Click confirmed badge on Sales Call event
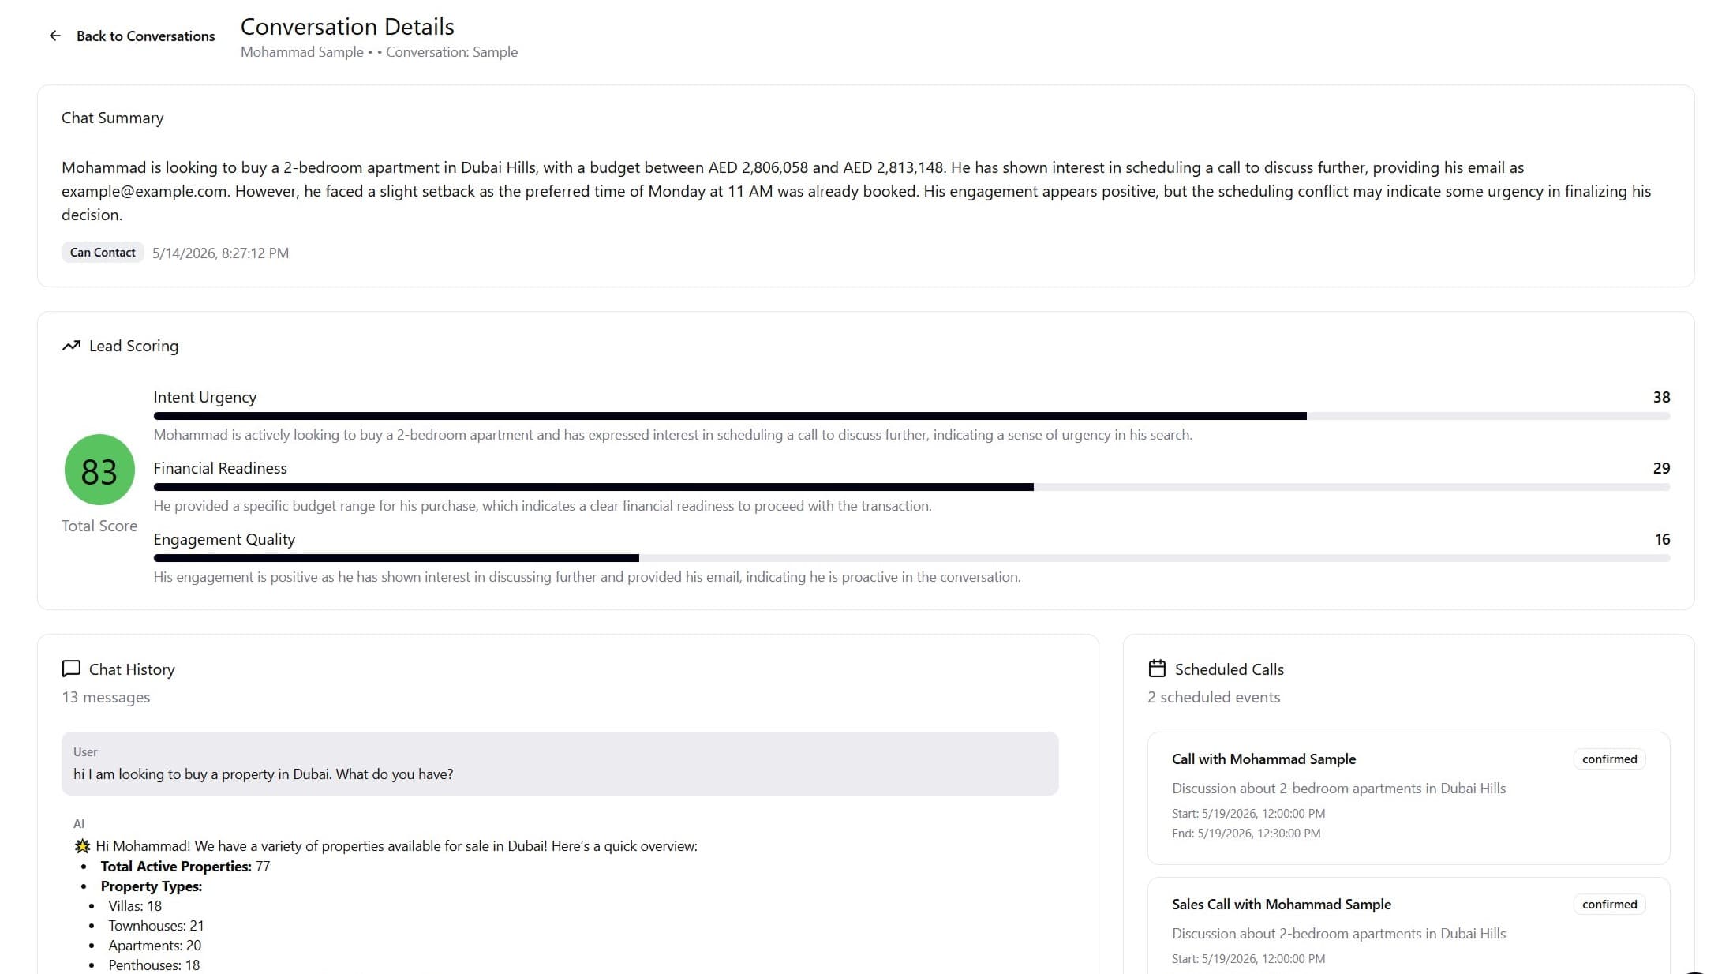Image resolution: width=1718 pixels, height=974 pixels. (1609, 905)
